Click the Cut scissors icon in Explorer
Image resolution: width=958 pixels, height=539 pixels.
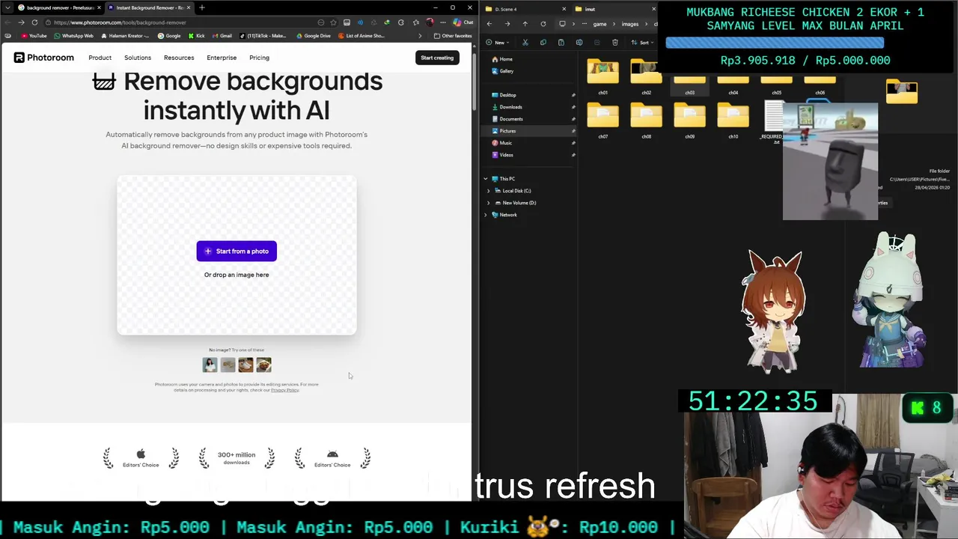525,43
